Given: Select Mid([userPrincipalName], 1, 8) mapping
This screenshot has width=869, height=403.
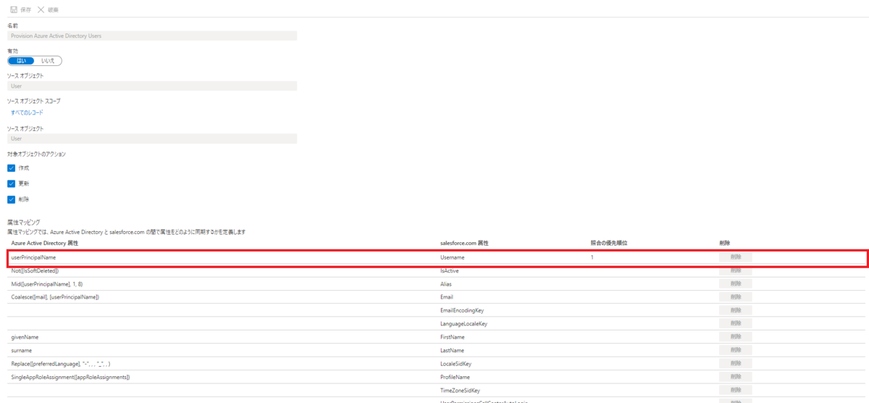Looking at the screenshot, I should (x=47, y=283).
